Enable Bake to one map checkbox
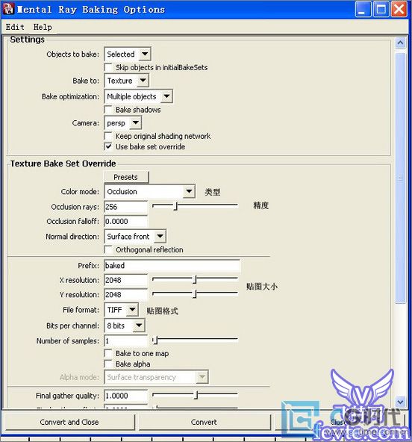This screenshot has height=442, width=412. 108,353
